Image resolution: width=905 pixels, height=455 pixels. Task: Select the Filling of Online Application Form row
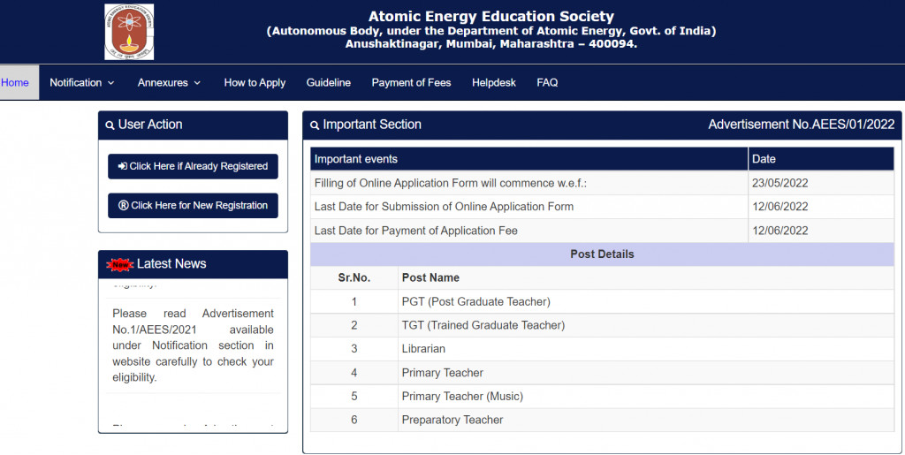tap(602, 184)
